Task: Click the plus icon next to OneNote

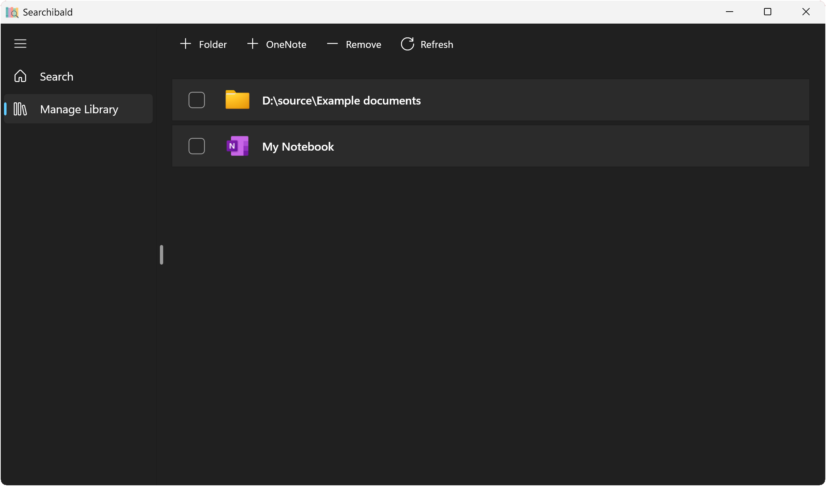Action: pos(252,44)
